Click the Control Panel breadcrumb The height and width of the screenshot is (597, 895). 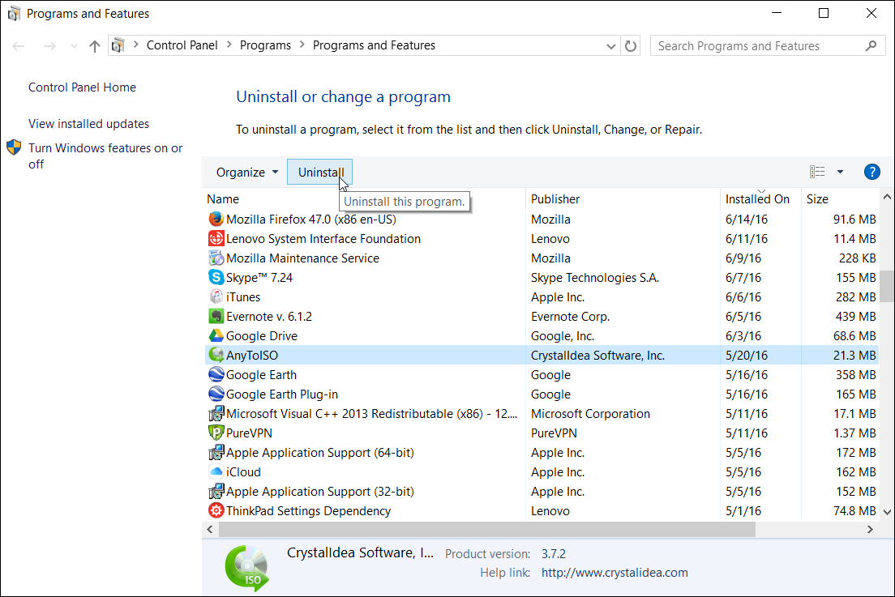click(x=182, y=45)
